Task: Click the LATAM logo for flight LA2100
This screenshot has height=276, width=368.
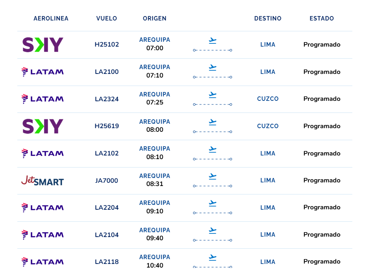Action: [43, 72]
